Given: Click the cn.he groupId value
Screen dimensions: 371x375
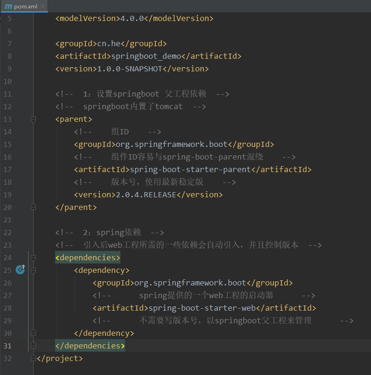Looking at the screenshot, I should click(x=108, y=43).
